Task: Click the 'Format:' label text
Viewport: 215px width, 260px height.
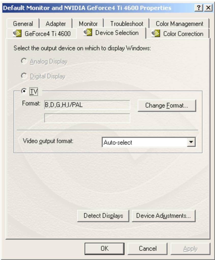Action: 31,103
